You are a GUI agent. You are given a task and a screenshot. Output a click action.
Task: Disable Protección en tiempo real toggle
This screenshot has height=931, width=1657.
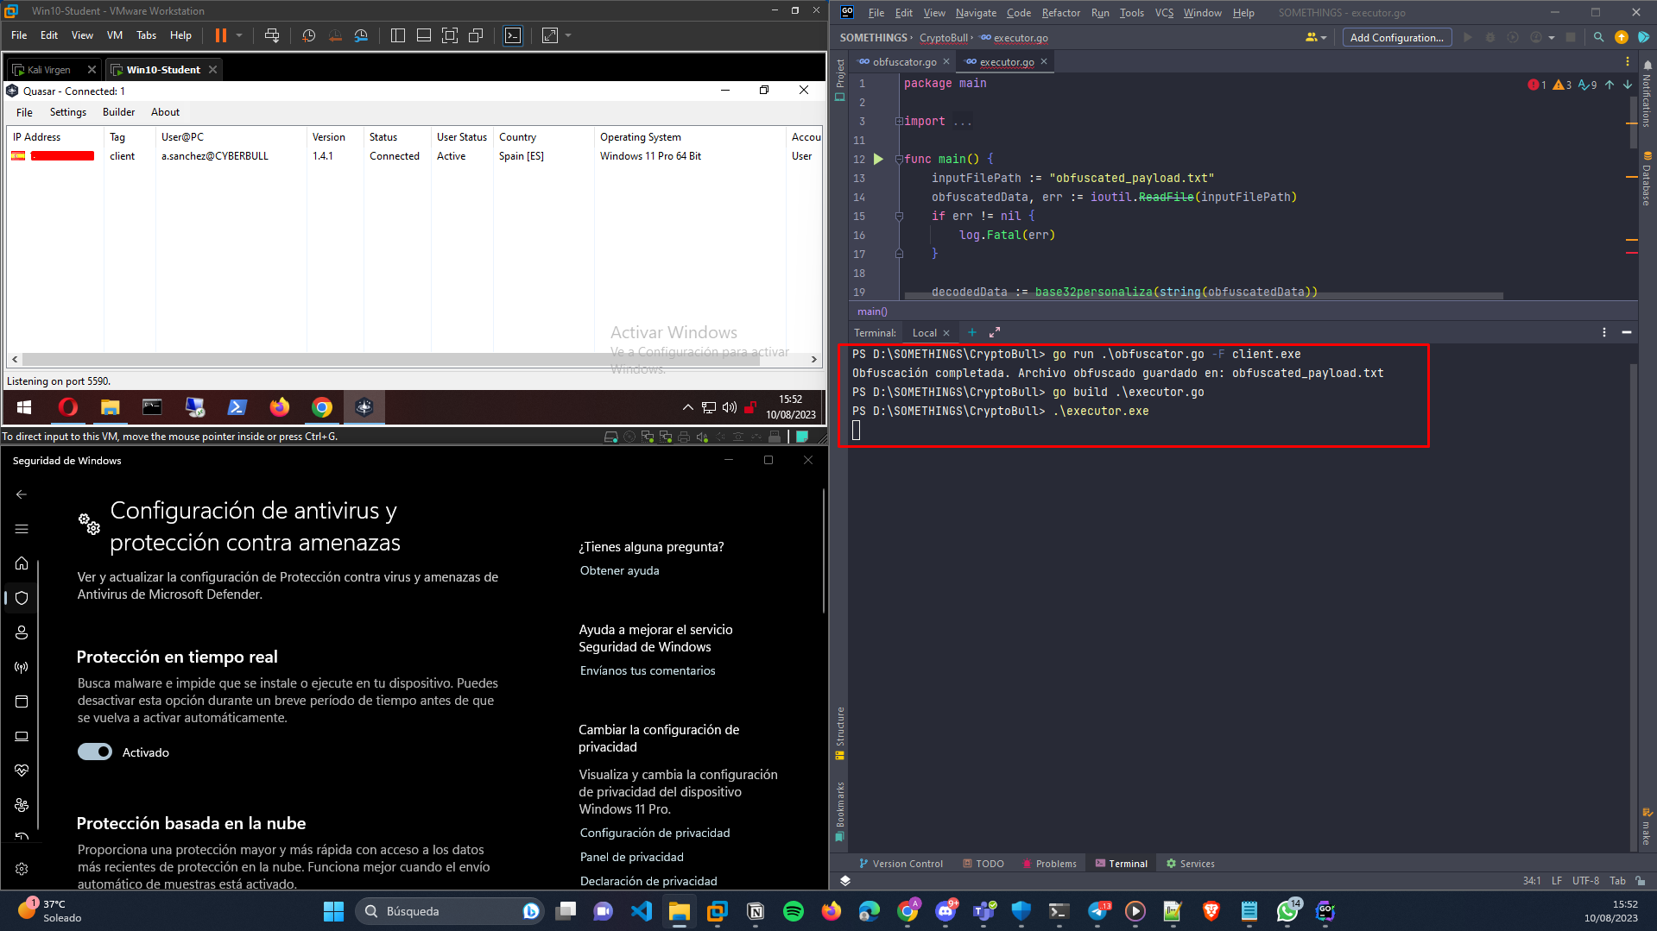[95, 752]
